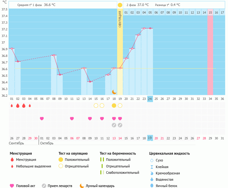
Task: Select the positive ovulation test on day 18
Action: [x=114, y=106]
